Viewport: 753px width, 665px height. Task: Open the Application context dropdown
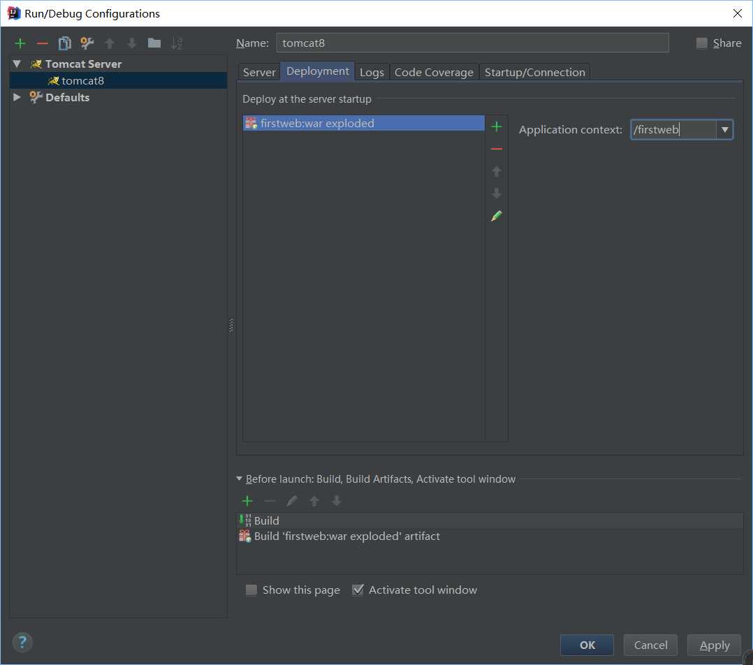724,130
